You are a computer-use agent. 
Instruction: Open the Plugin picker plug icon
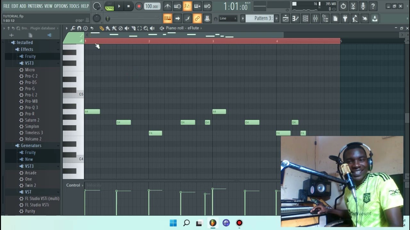(345, 19)
